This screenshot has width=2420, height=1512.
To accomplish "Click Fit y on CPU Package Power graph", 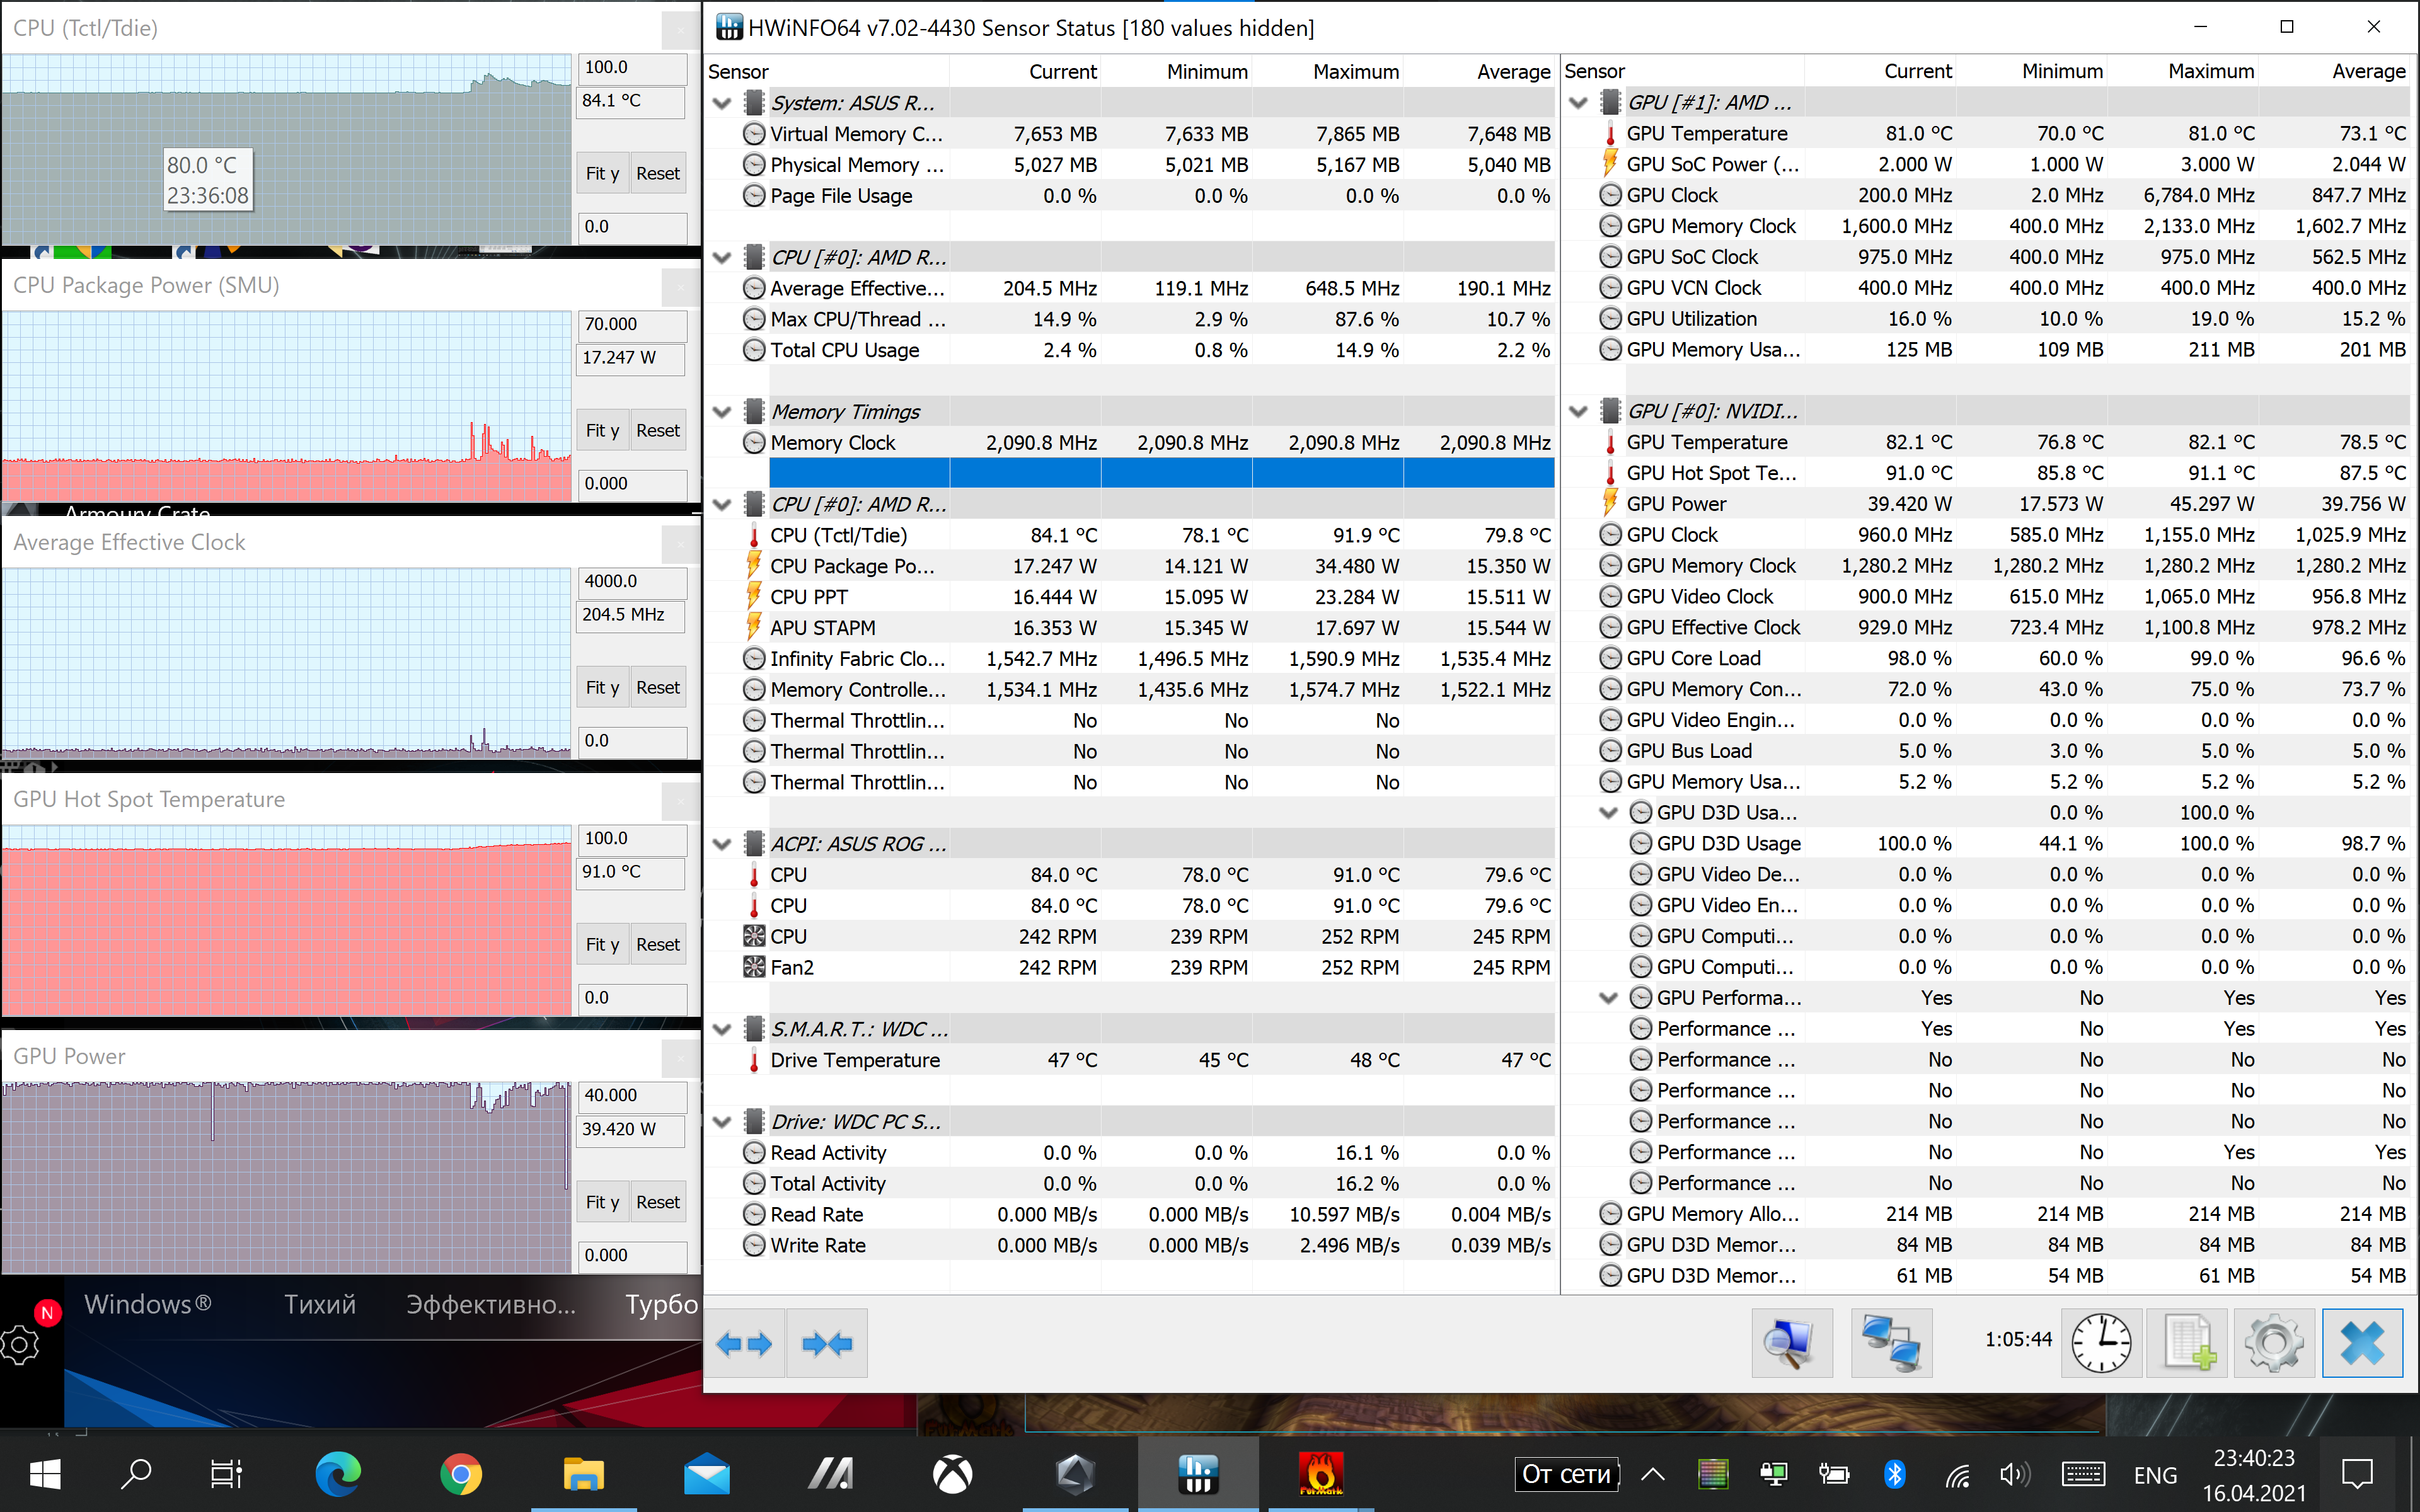I will point(602,430).
